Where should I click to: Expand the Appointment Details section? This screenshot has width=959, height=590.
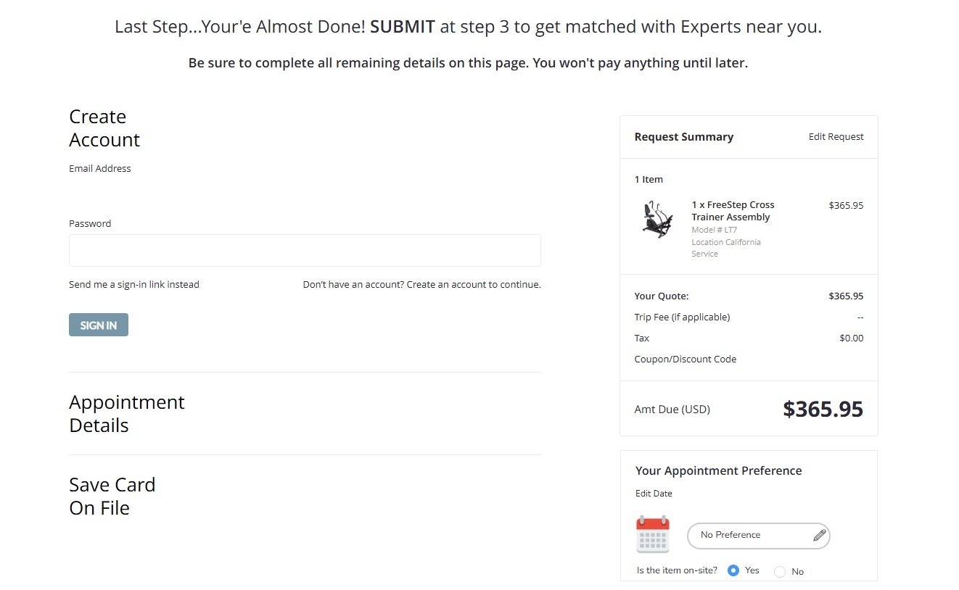pos(127,414)
